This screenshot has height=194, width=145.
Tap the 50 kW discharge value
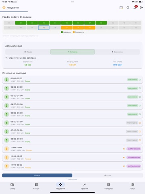point(72,65)
